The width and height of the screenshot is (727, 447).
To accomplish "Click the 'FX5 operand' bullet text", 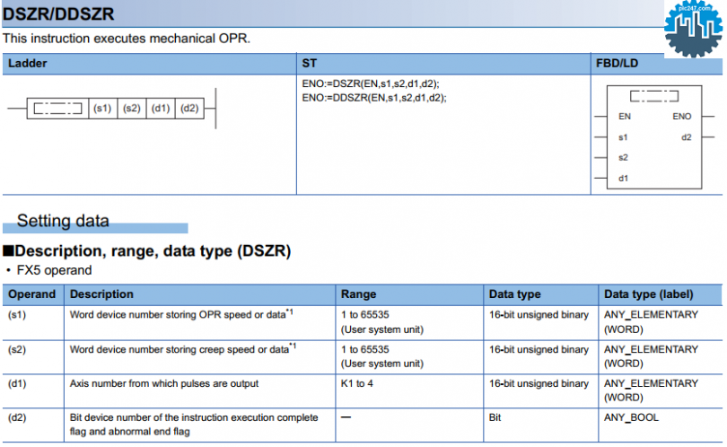I will tap(54, 270).
